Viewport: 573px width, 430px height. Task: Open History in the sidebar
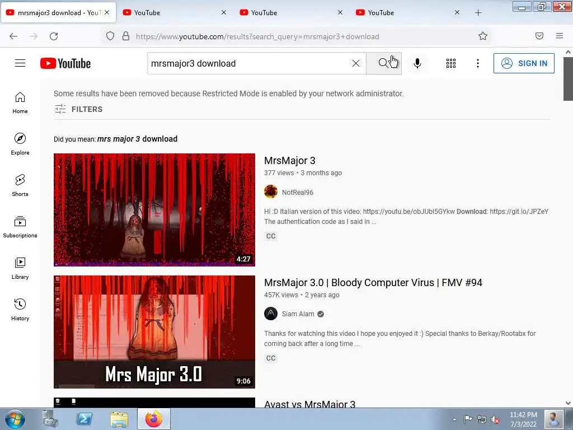pyautogui.click(x=20, y=310)
